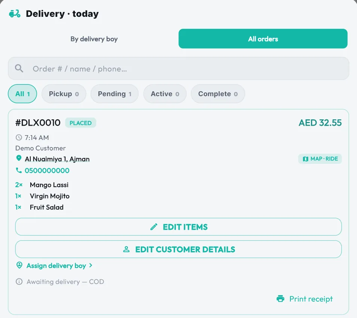The height and width of the screenshot is (318, 357).
Task: Select the All orders tab
Action: 263,39
